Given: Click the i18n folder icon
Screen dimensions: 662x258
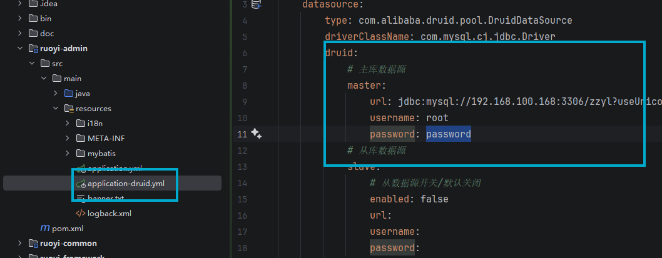Looking at the screenshot, I should click(81, 124).
